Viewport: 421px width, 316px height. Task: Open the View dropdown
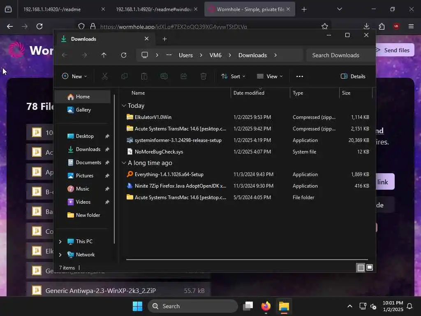click(x=270, y=76)
